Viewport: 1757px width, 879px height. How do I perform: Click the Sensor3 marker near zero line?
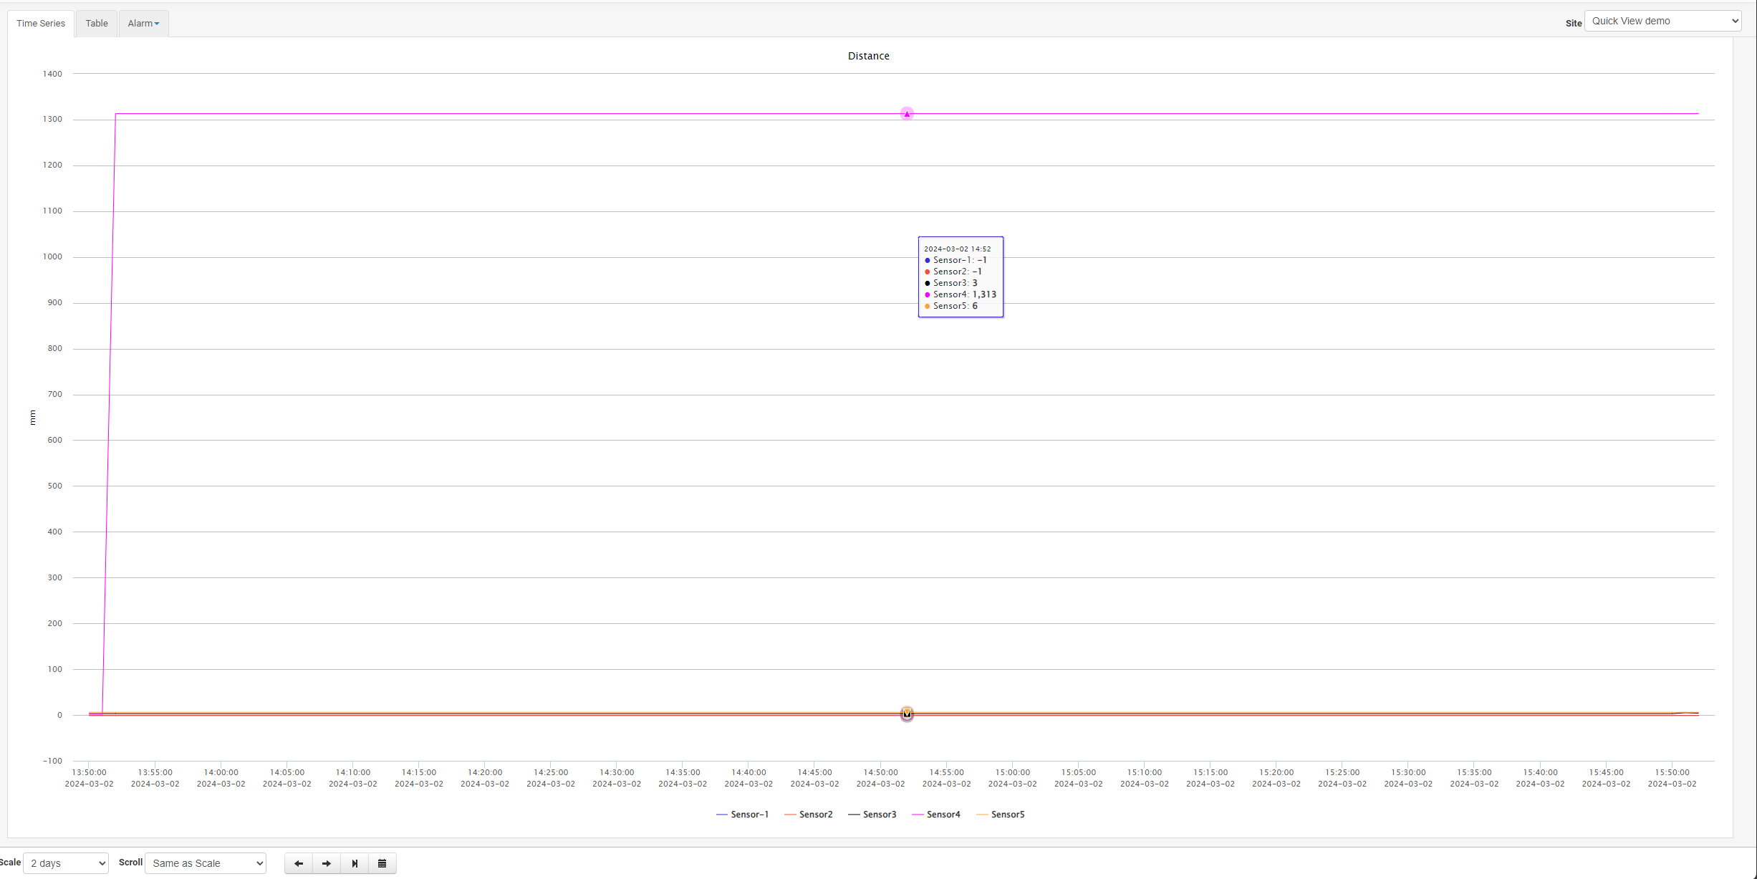[907, 714]
